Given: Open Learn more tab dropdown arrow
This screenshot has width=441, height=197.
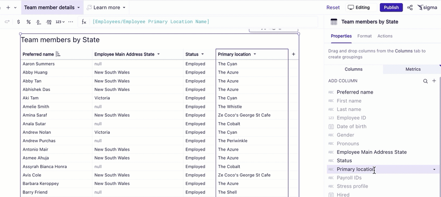Looking at the screenshot, I should click(x=124, y=8).
